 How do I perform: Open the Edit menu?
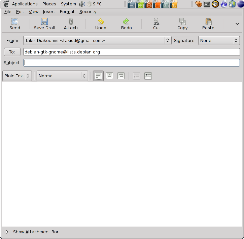point(20,12)
